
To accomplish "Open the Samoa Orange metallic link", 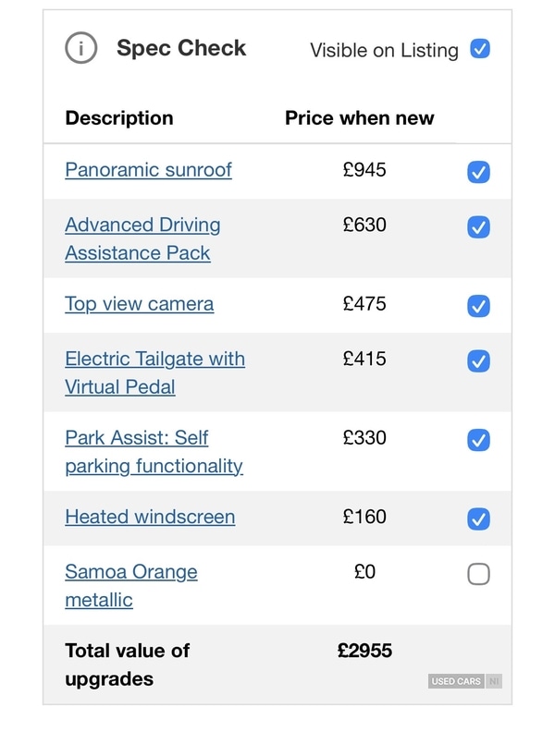I will coord(130,585).
